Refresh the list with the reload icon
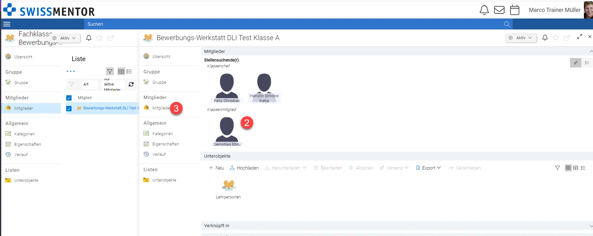This screenshot has width=593, height=236. (x=131, y=84)
